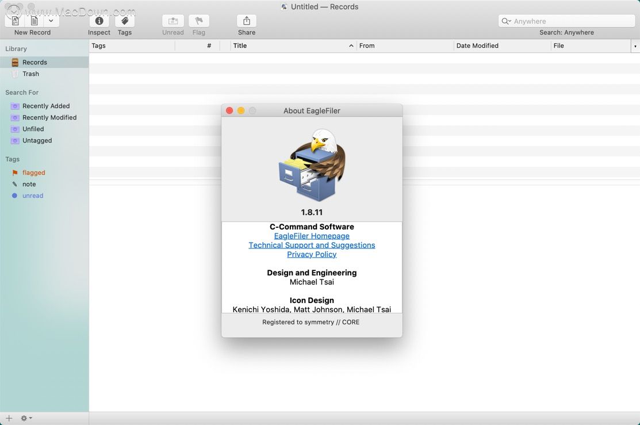This screenshot has width=640, height=425.
Task: Click the new plain text record icon
Action: point(35,20)
